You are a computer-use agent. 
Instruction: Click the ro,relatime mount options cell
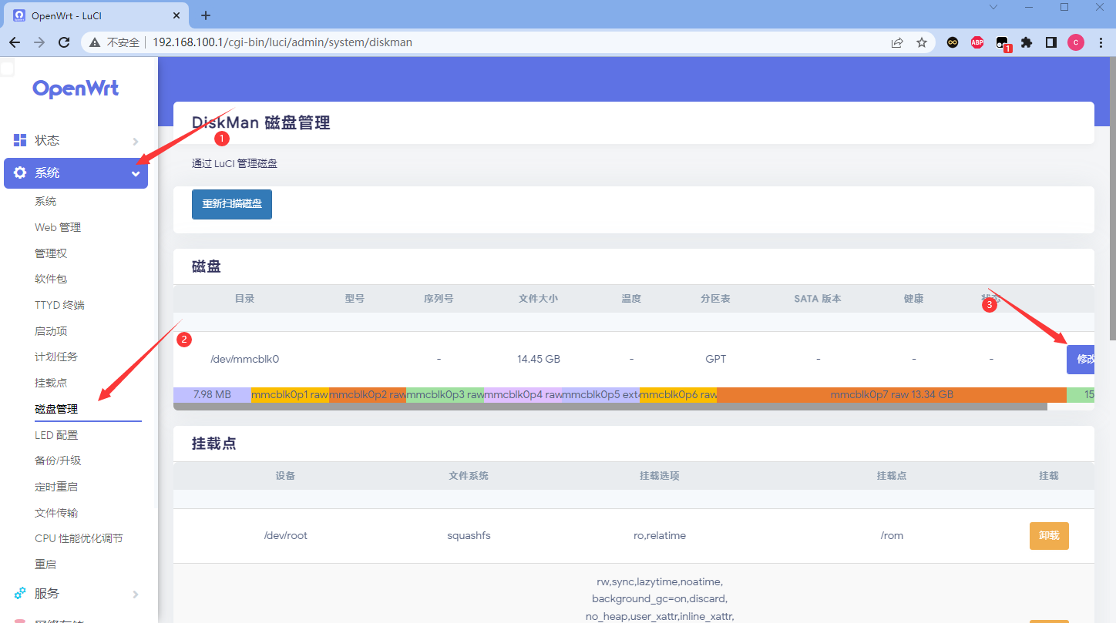[660, 535]
